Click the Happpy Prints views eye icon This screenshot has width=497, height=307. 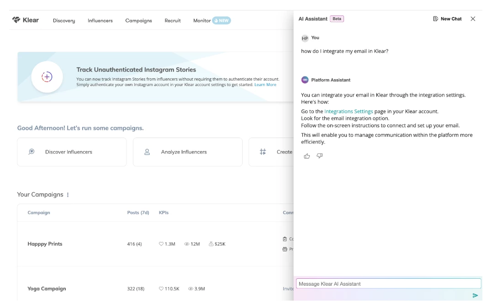pyautogui.click(x=187, y=244)
